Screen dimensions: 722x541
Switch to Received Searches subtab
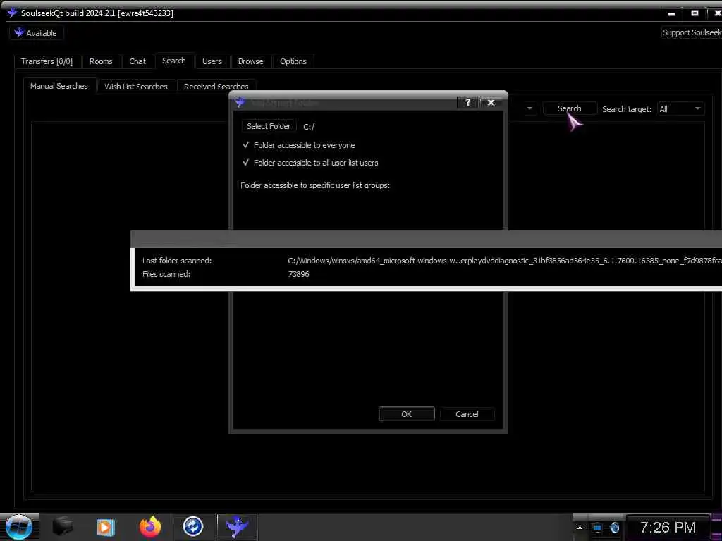216,87
